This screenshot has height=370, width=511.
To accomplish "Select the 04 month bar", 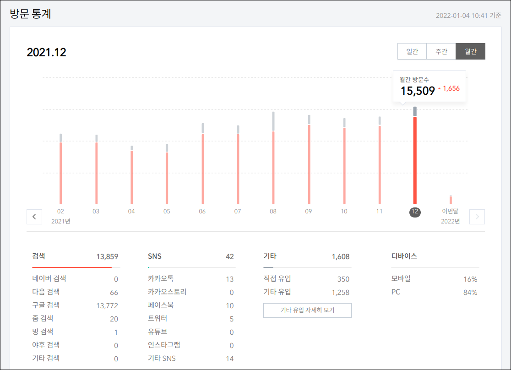I will (132, 175).
